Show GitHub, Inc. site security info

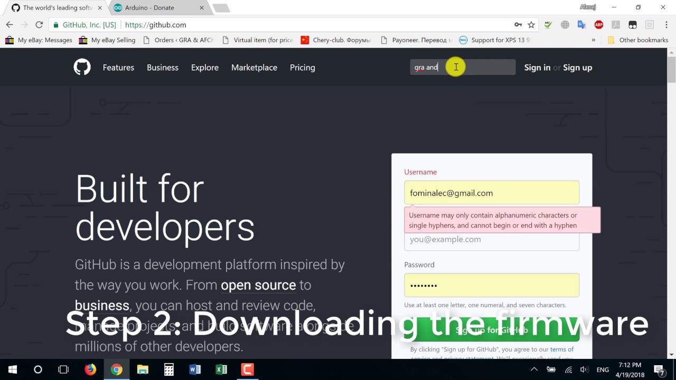(x=84, y=25)
